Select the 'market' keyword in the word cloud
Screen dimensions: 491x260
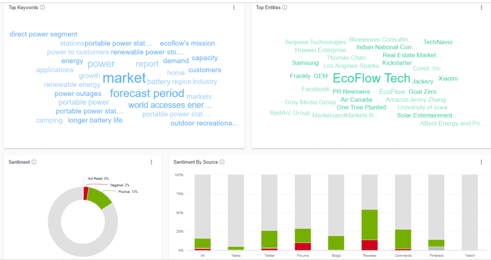coord(124,78)
